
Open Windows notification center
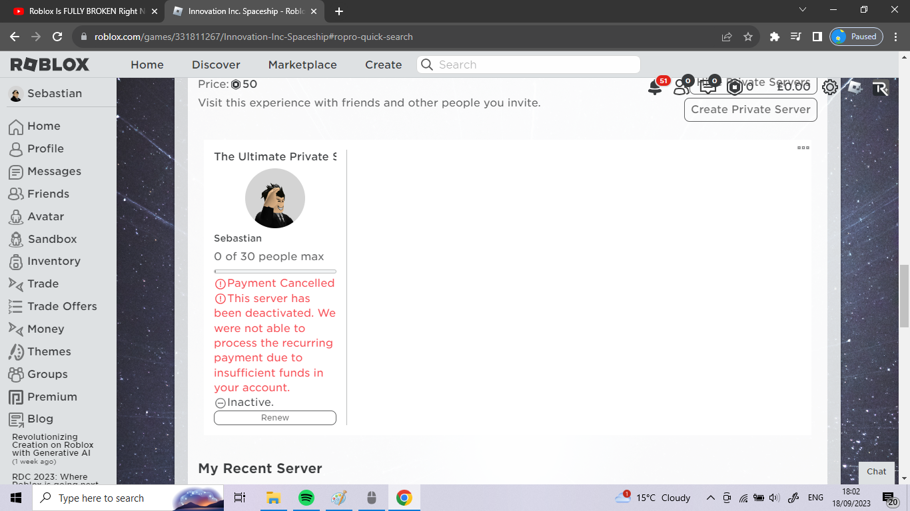click(890, 498)
